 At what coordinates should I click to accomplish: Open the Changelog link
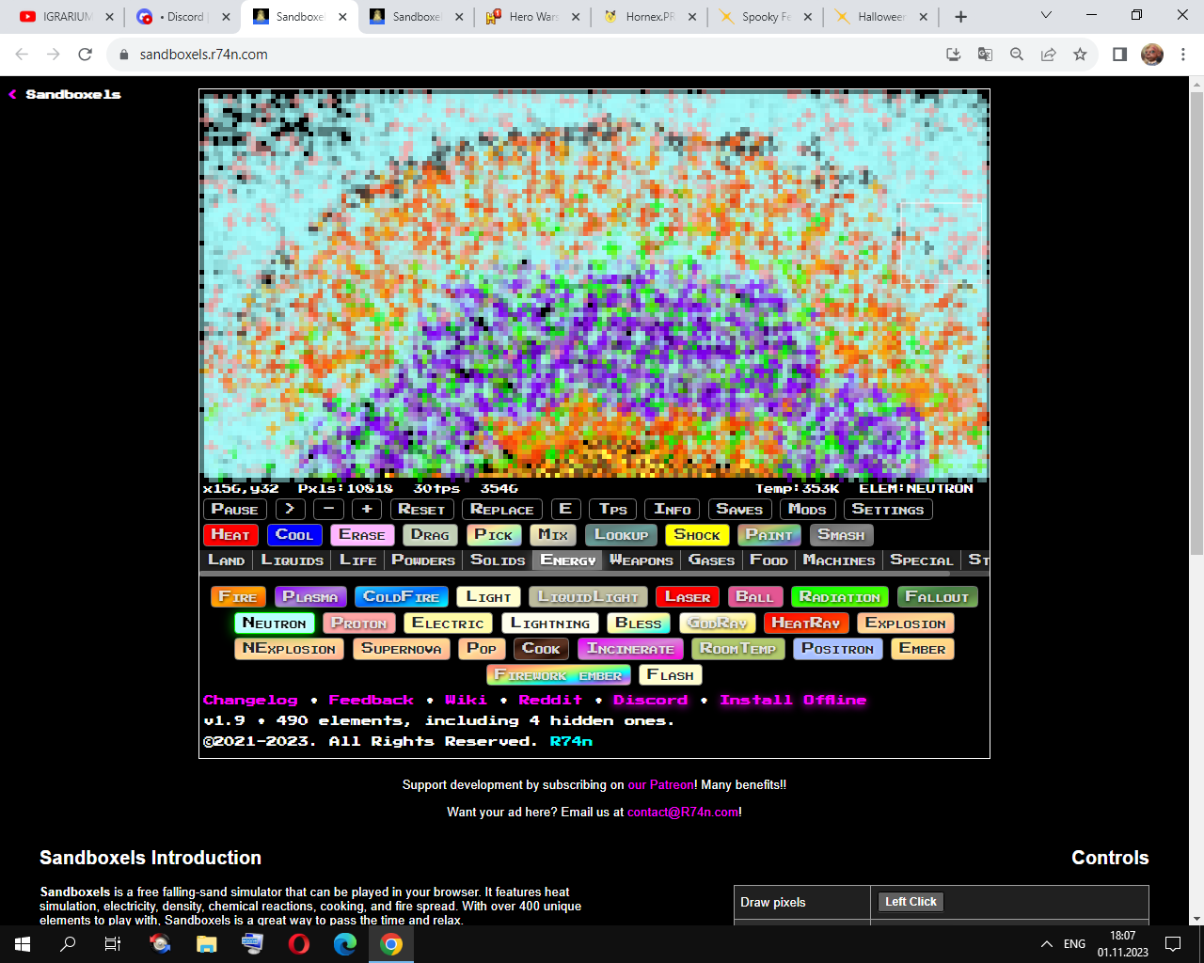tap(250, 701)
